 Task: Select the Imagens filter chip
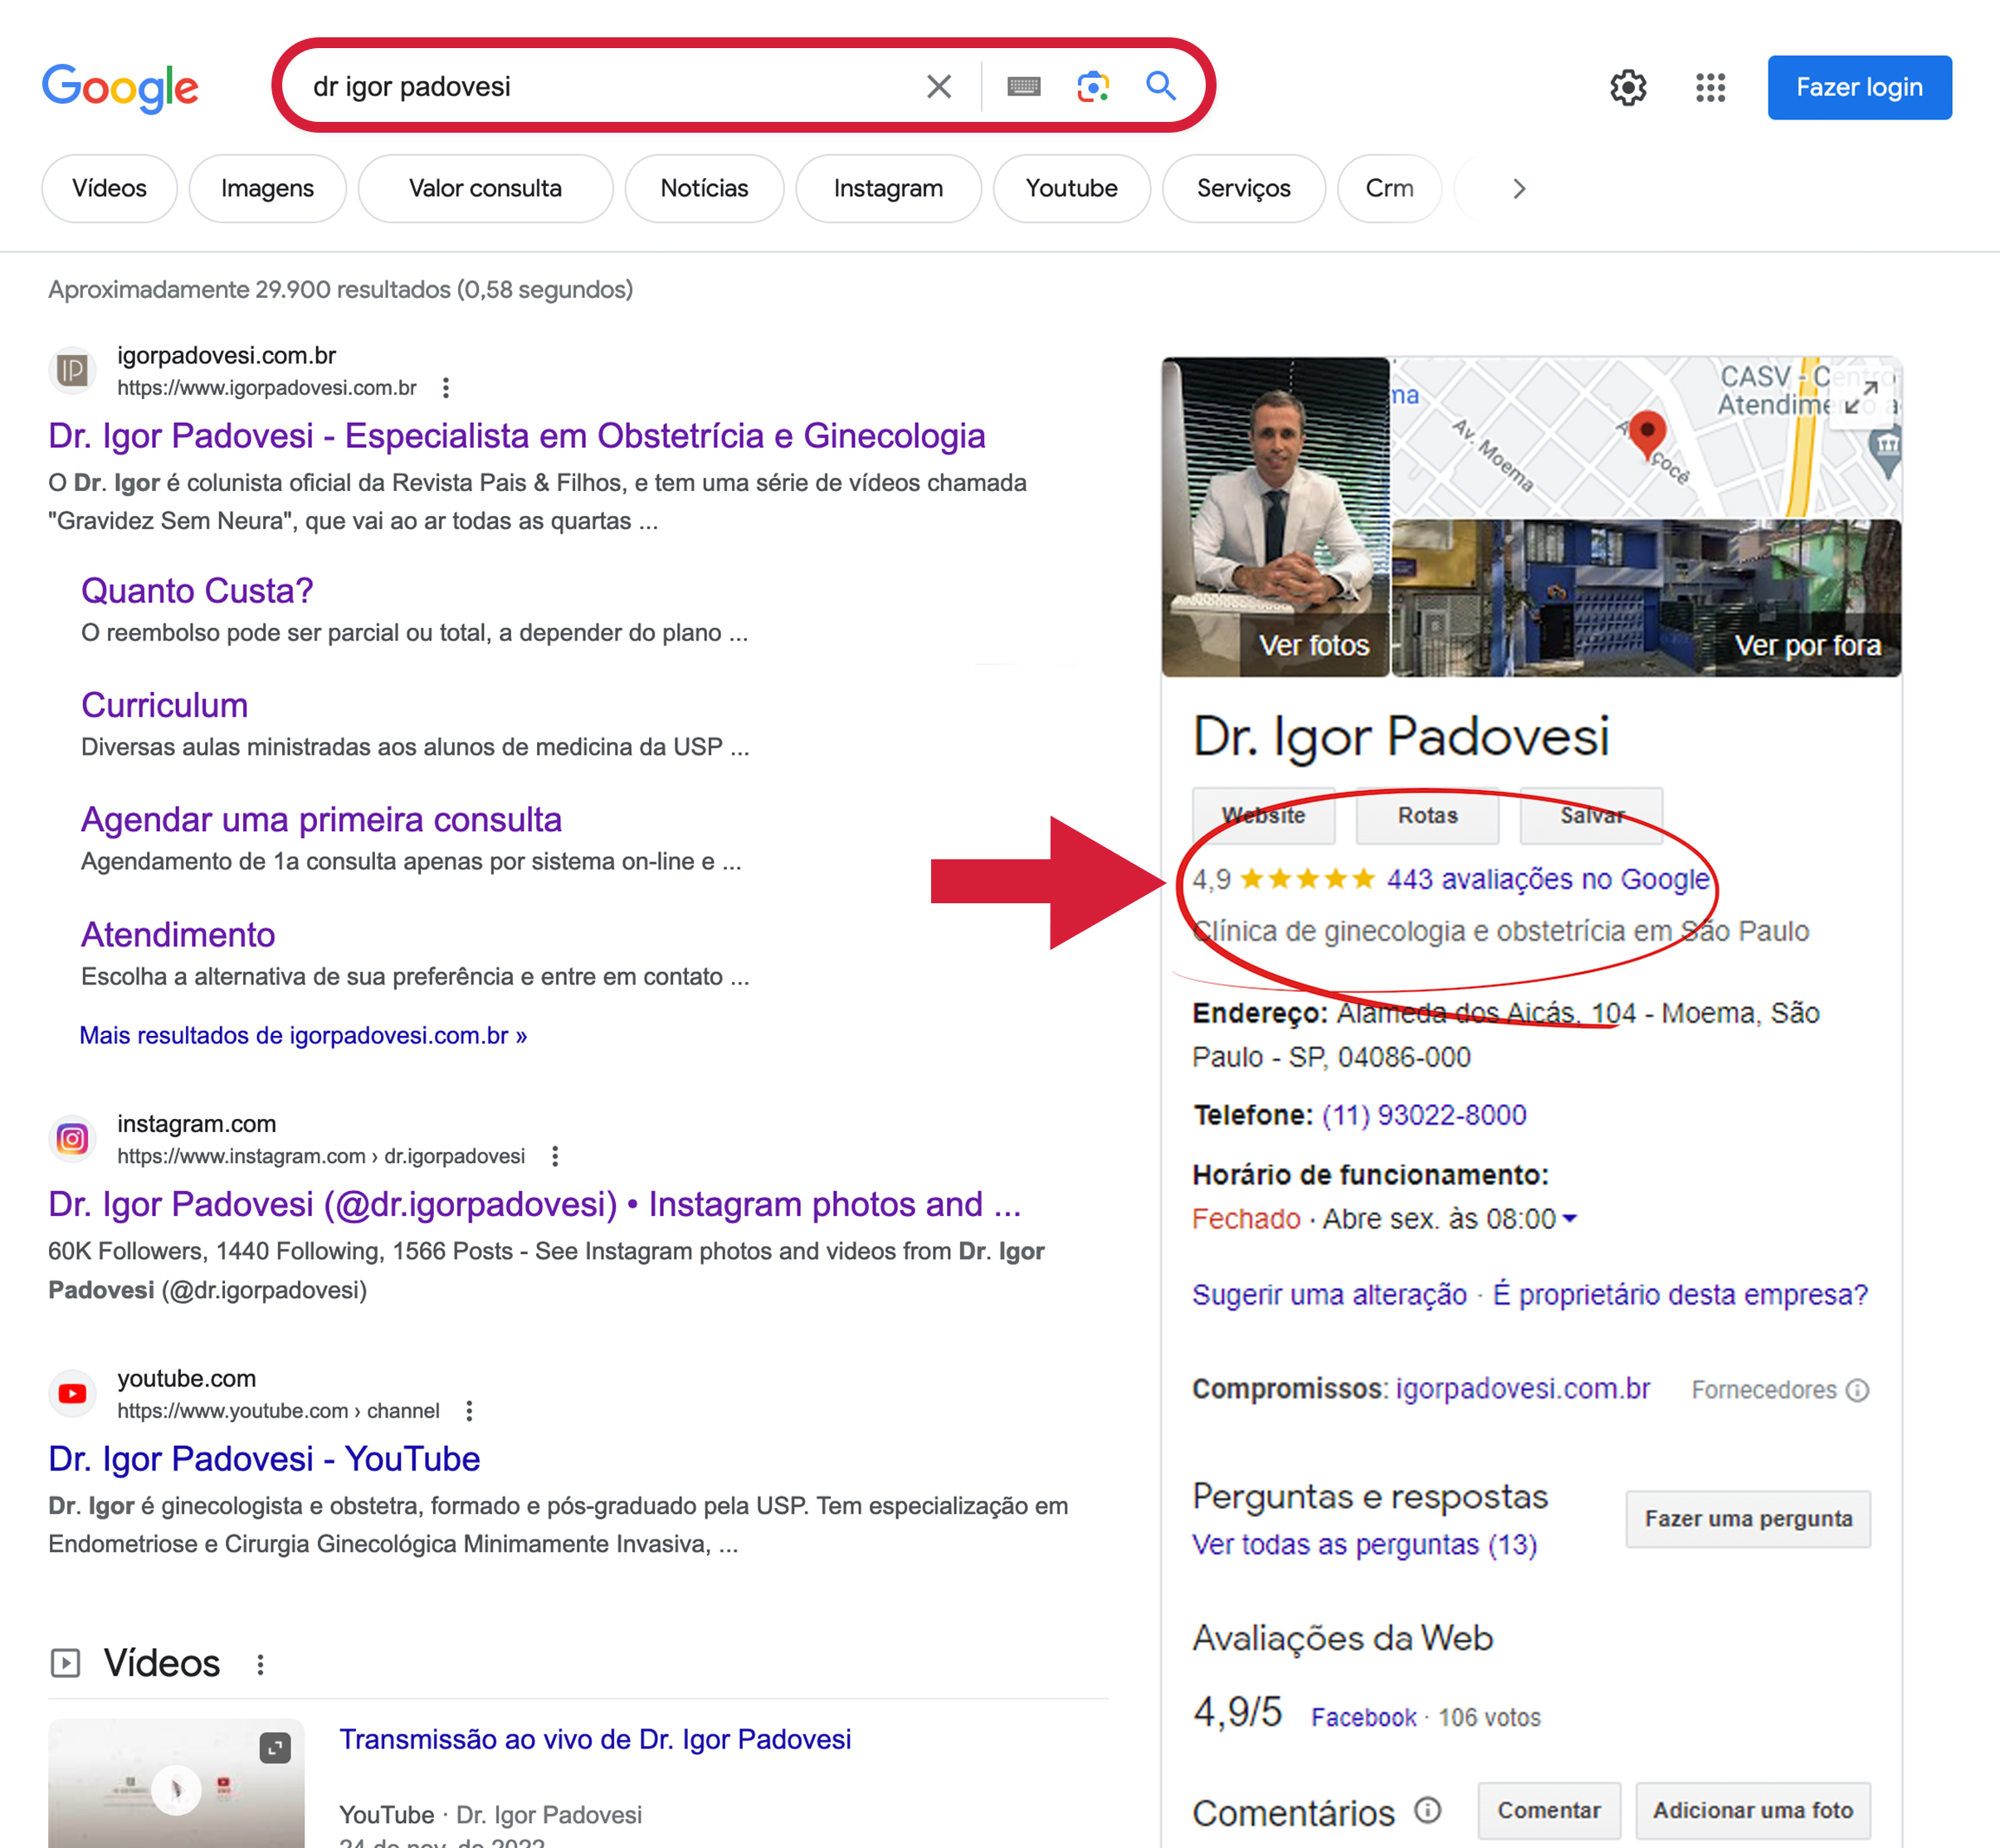pos(267,188)
